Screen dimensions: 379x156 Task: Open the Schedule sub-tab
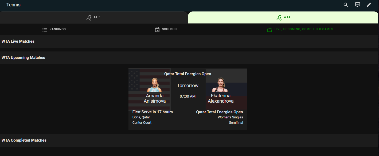click(x=167, y=29)
